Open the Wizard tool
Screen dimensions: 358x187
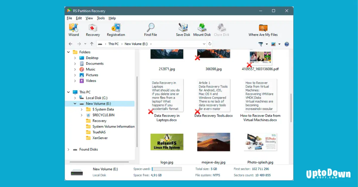[x=73, y=29]
